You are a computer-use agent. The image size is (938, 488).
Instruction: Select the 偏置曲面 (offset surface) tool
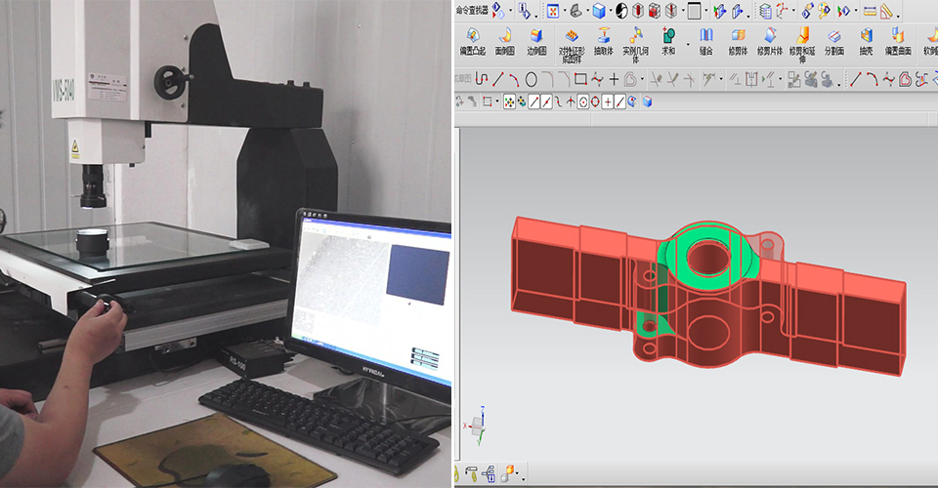[x=898, y=41]
